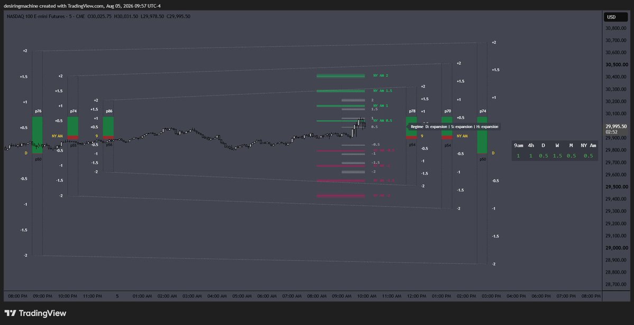This screenshot has height=325, width=634.
Task: Click the 30,300.00 price axis label
Action: [616, 89]
